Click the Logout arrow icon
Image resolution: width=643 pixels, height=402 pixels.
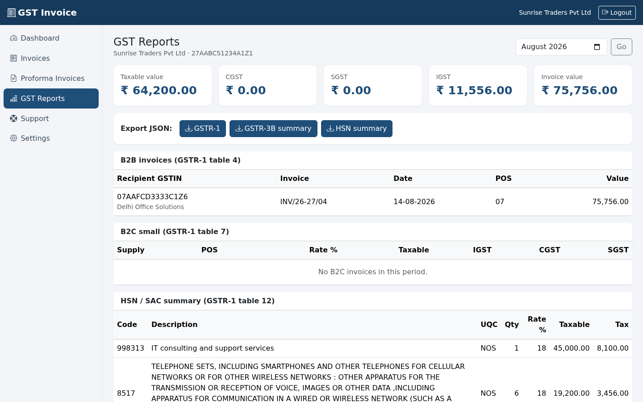[x=605, y=13]
